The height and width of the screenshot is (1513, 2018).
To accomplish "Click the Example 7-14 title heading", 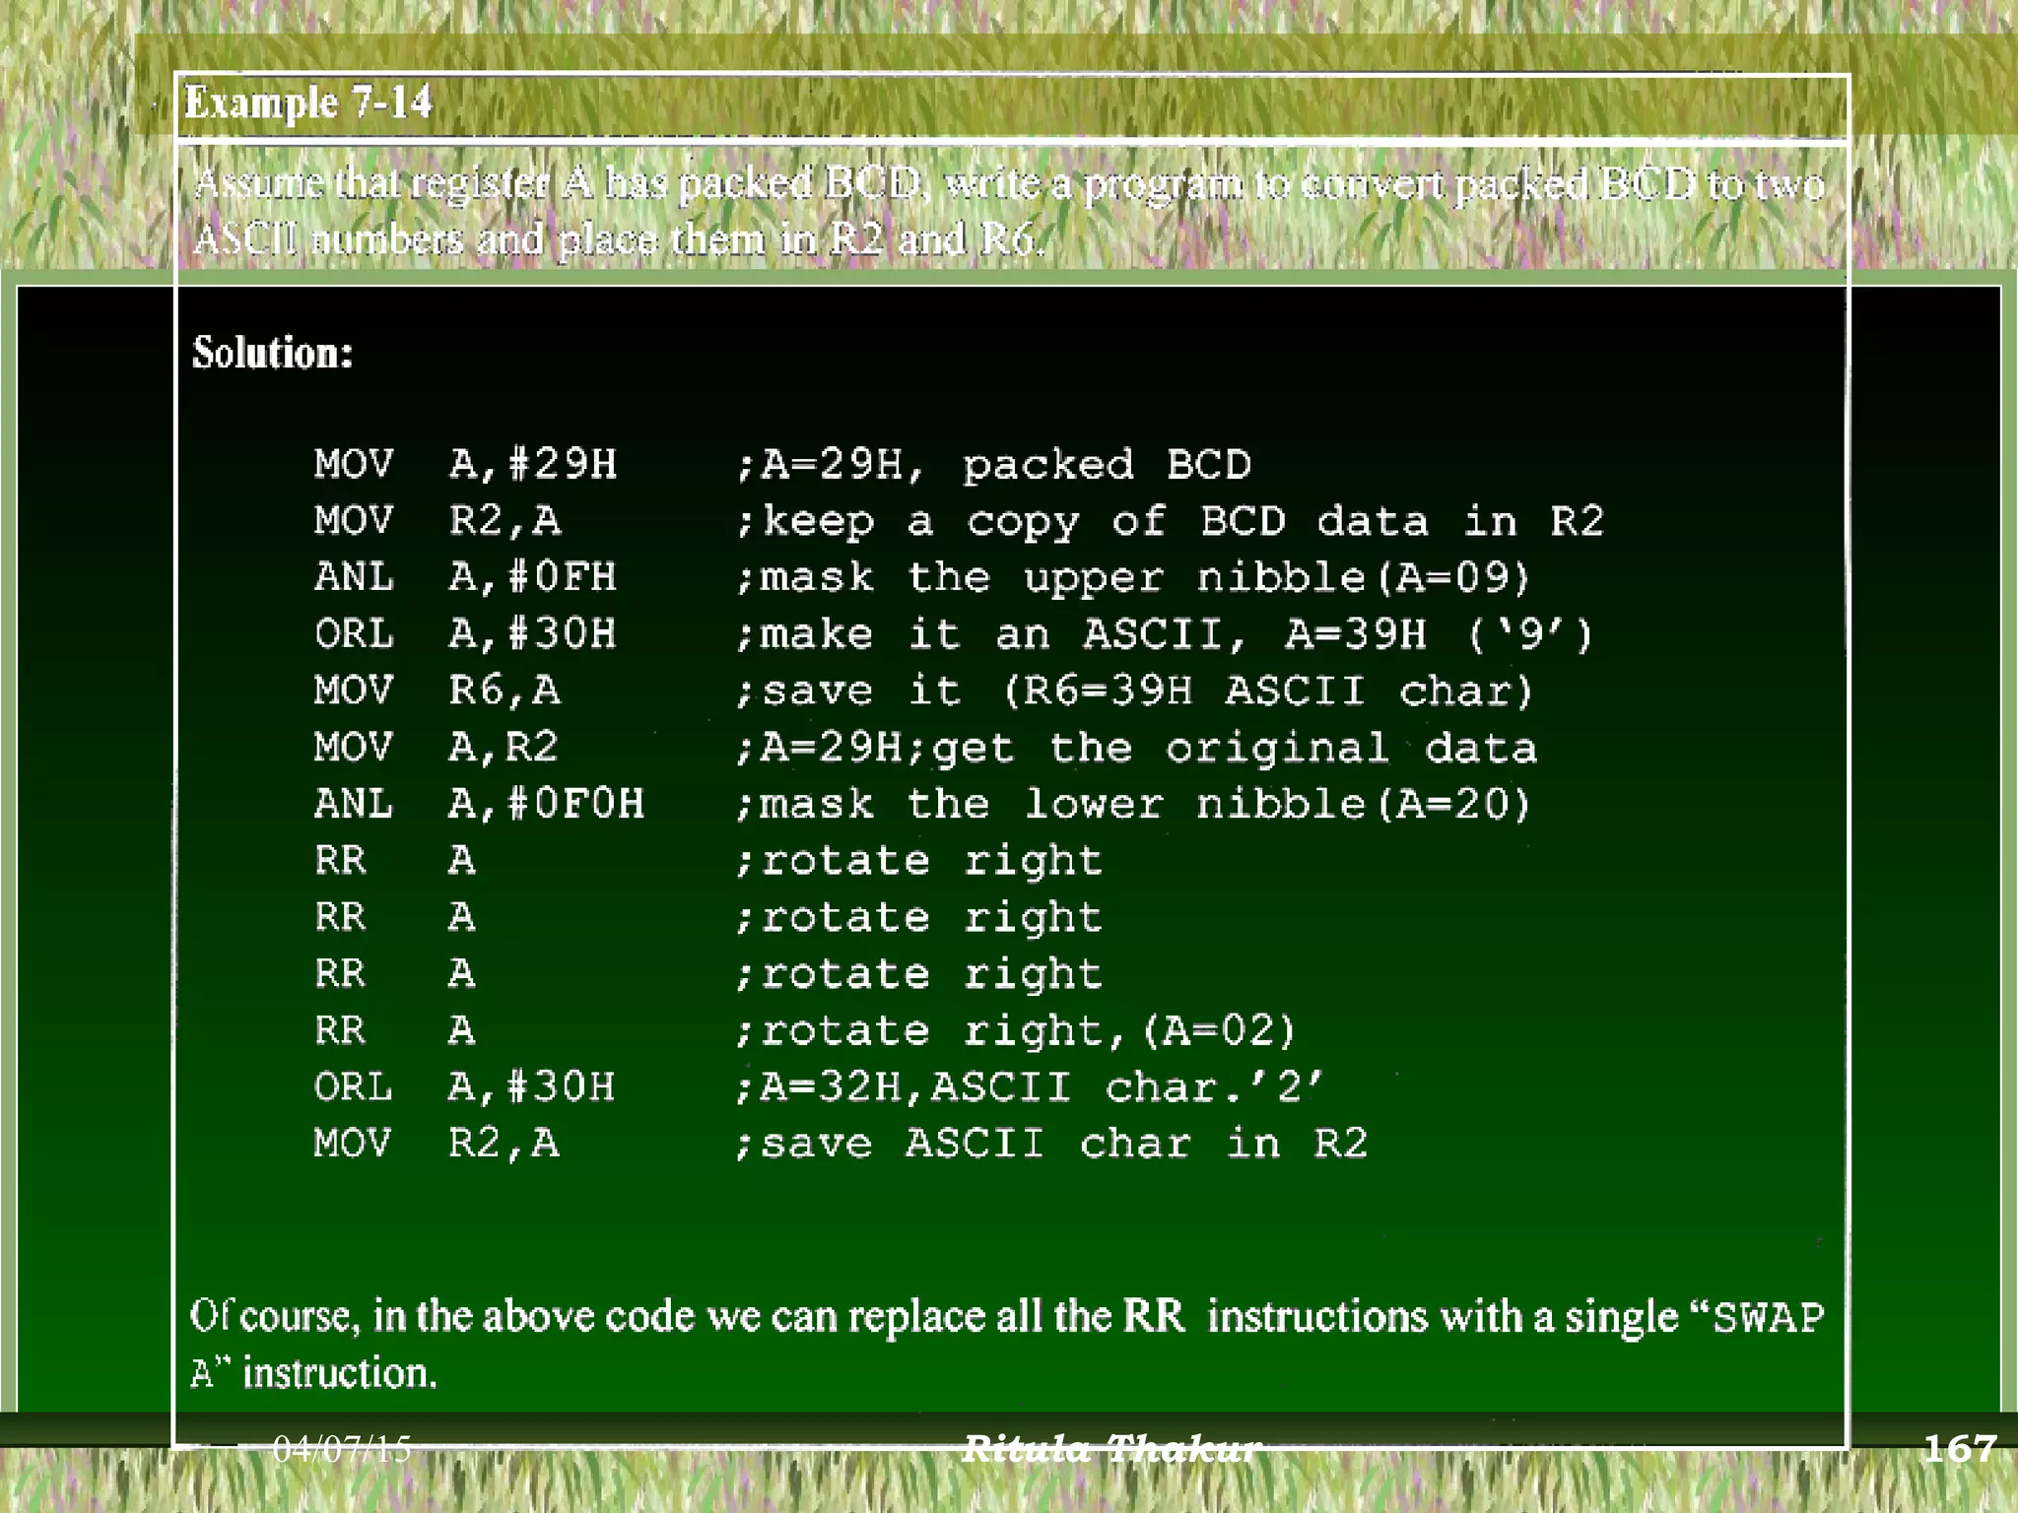I will point(308,102).
